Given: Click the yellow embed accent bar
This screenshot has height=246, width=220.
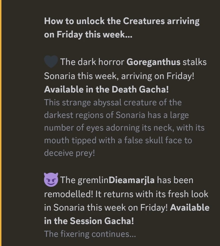Looking at the screenshot, I should pyautogui.click(x=1, y=123).
